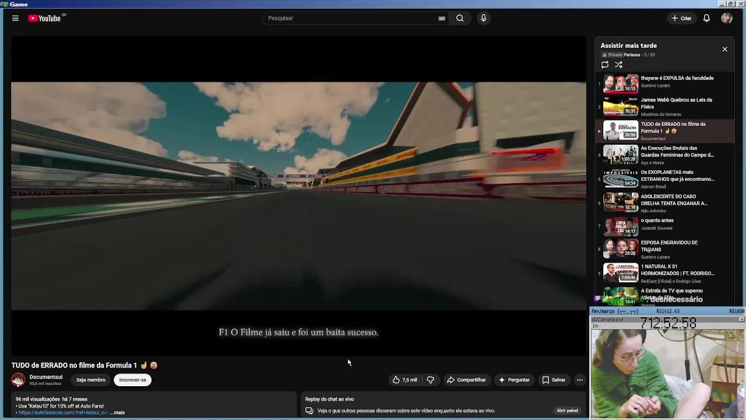Image resolution: width=746 pixels, height=420 pixels.
Task: Click '96 mil visualizações há 7 meses' text
Action: click(x=51, y=399)
